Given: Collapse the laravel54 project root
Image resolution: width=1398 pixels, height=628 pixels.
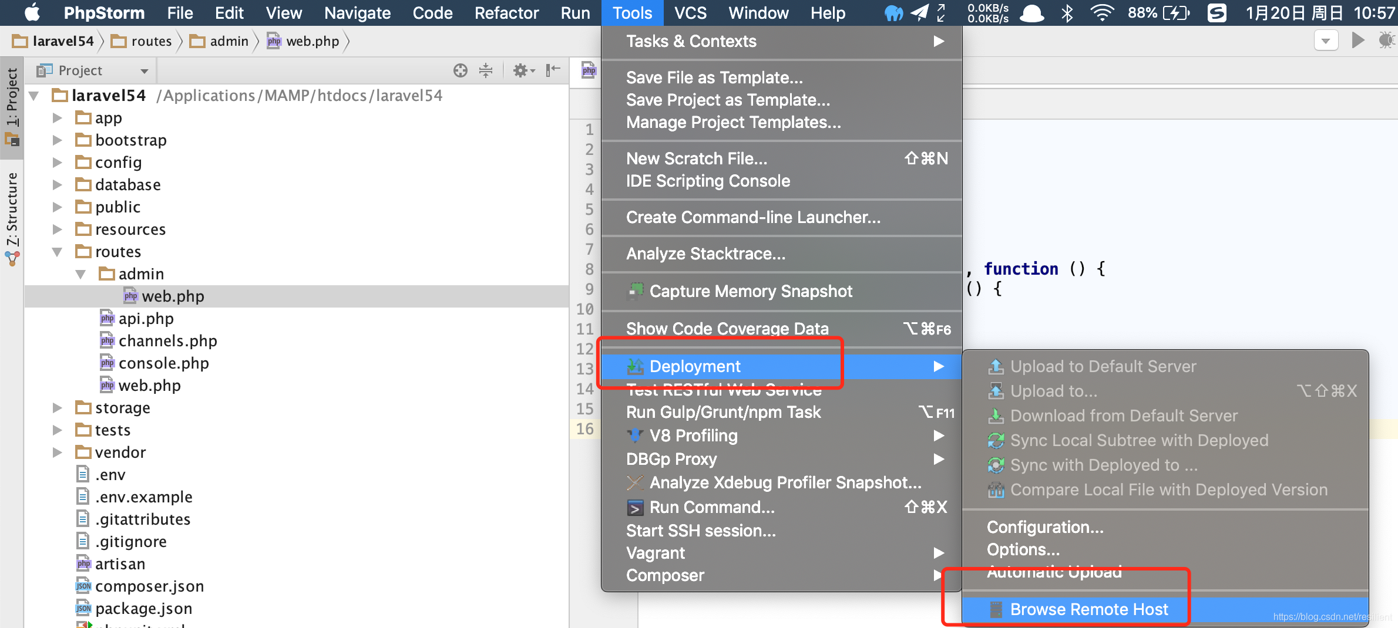Looking at the screenshot, I should pyautogui.click(x=34, y=96).
